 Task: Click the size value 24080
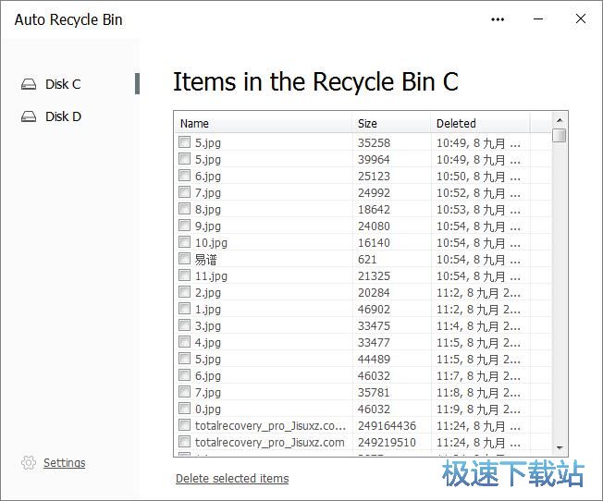pos(374,226)
